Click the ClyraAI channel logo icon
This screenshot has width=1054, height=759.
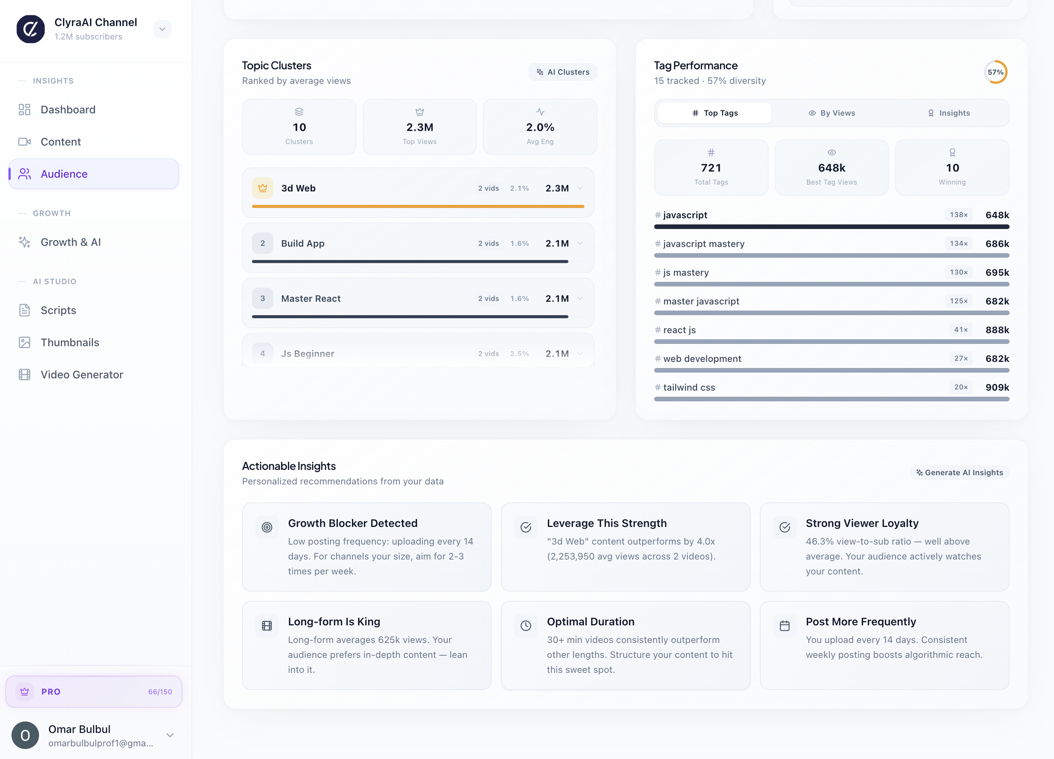pyautogui.click(x=31, y=29)
